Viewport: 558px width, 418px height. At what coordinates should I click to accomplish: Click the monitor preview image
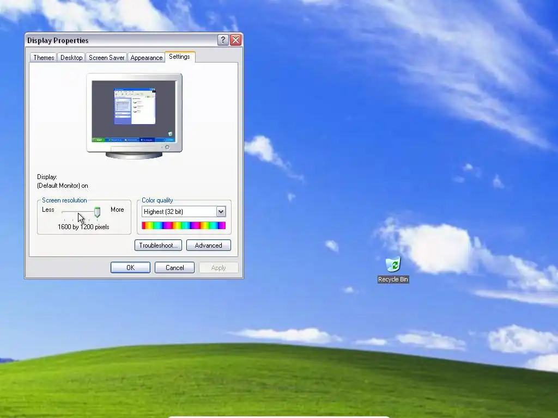[x=134, y=116]
